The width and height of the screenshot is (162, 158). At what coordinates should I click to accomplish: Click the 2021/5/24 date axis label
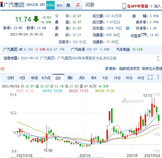click(152, 156)
